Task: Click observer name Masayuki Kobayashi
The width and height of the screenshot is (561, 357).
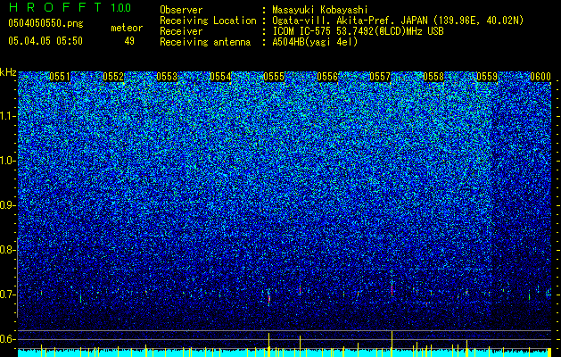Action: [x=320, y=10]
